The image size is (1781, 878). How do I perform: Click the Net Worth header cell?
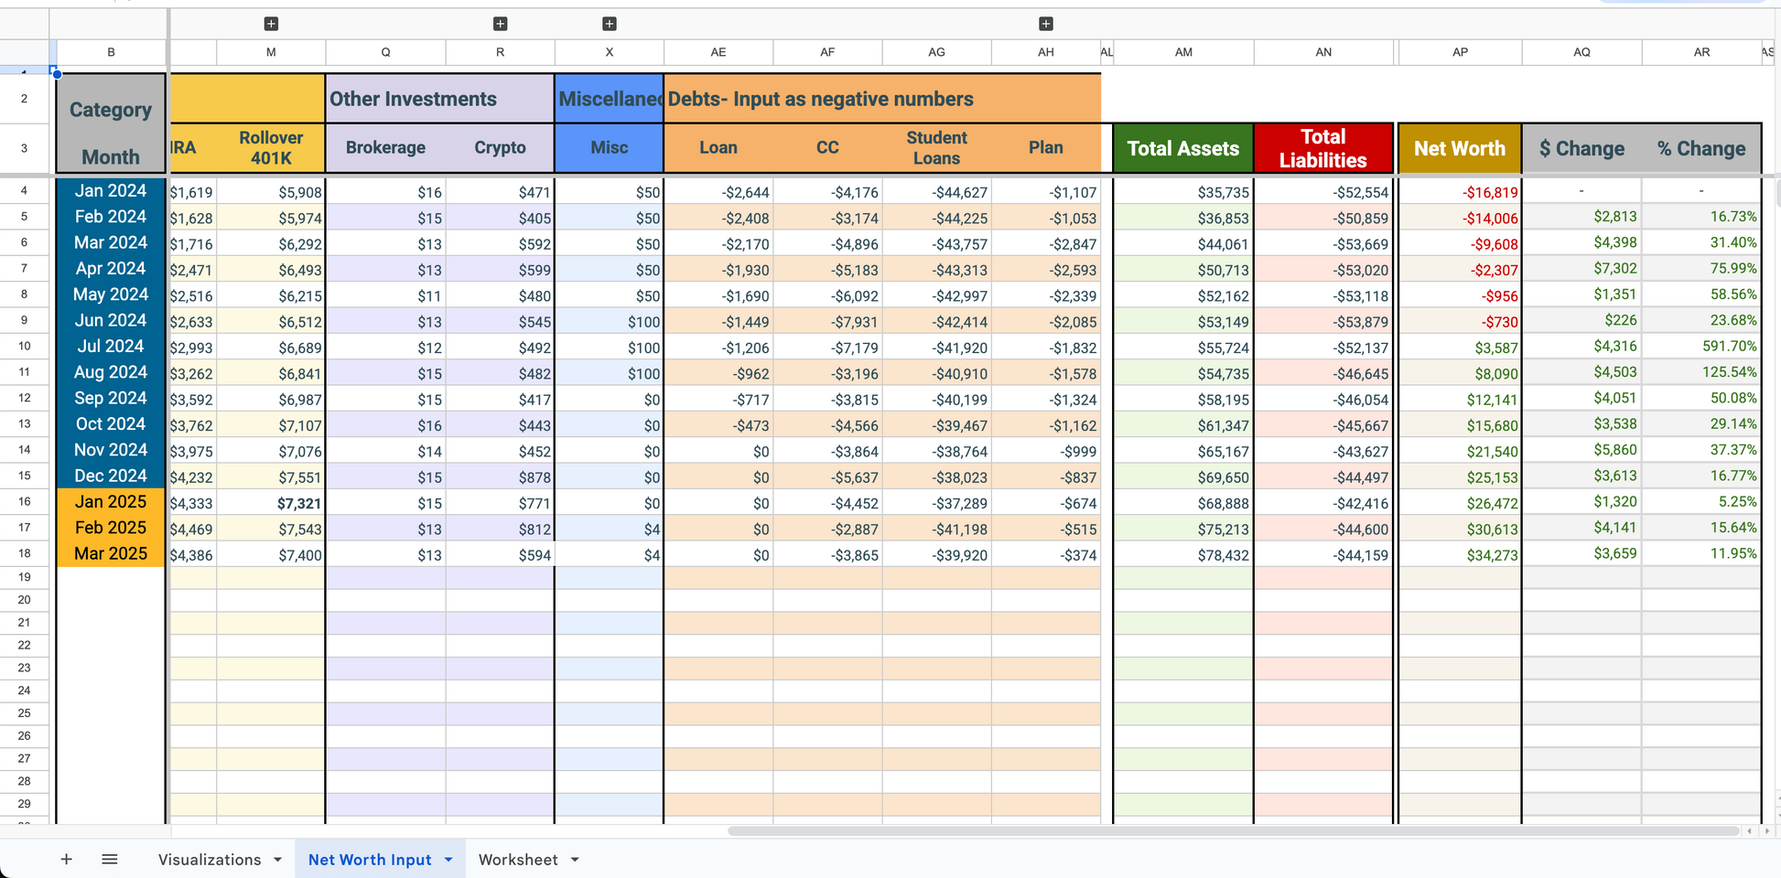click(x=1459, y=148)
